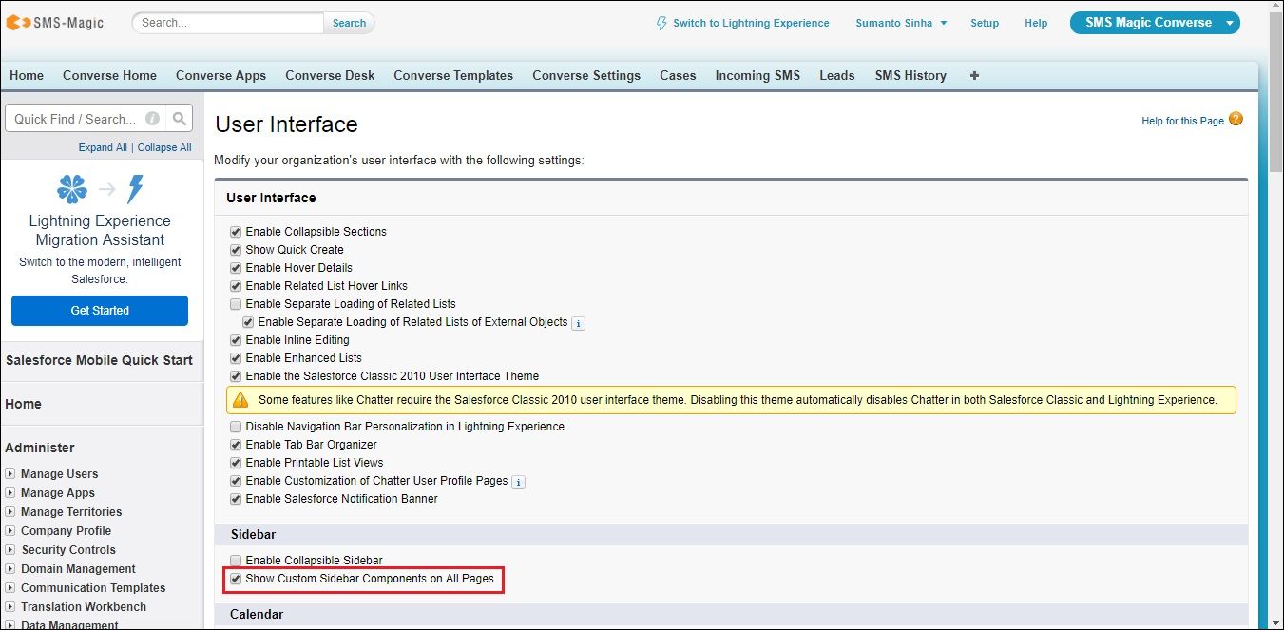Expand the Company Profile tree node
The width and height of the screenshot is (1284, 630).
point(10,530)
